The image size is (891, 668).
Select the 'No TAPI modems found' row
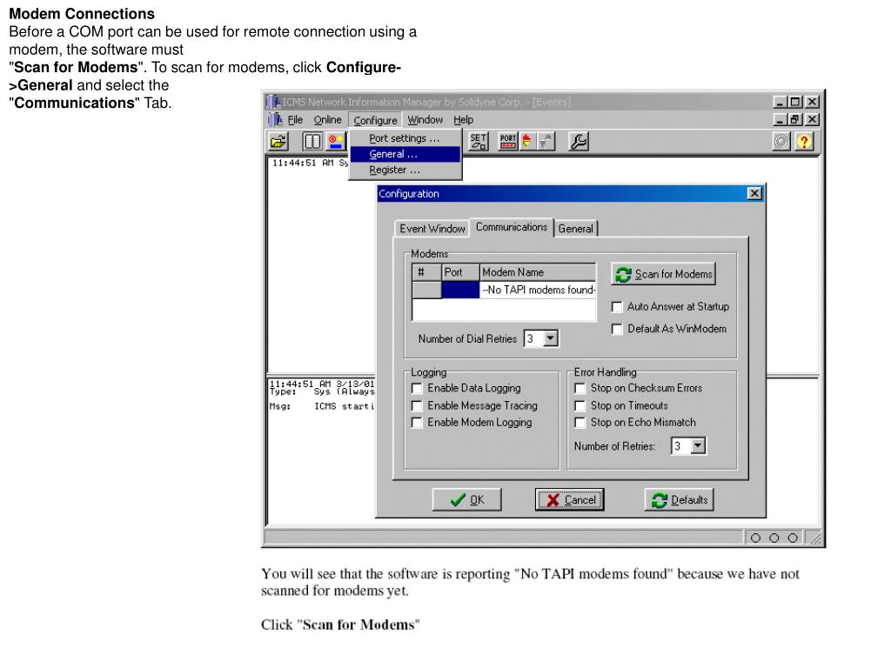pyautogui.click(x=504, y=290)
